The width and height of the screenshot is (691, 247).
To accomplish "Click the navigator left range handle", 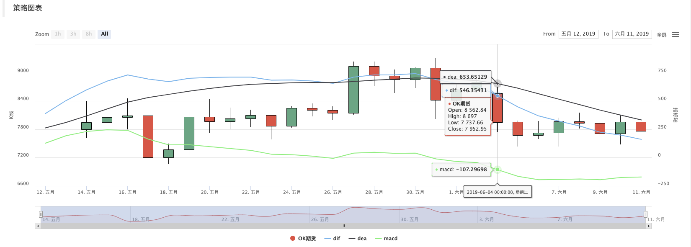I will (41, 214).
